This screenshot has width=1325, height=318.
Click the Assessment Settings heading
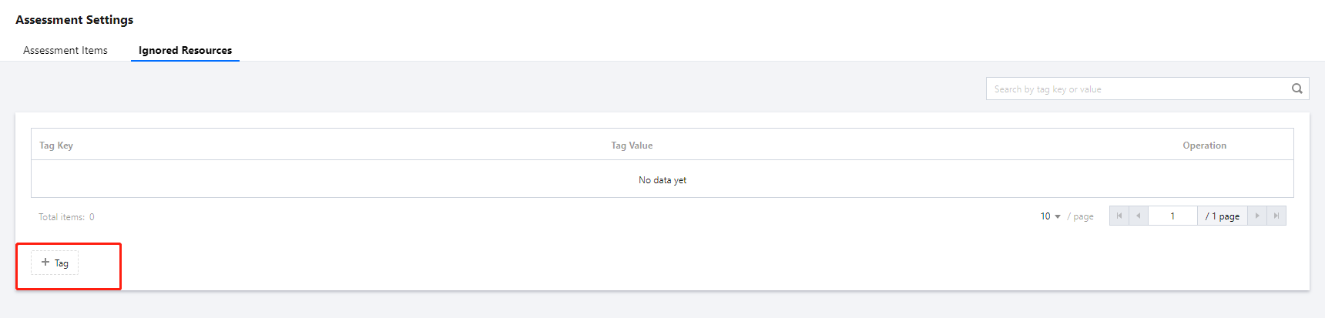[75, 20]
